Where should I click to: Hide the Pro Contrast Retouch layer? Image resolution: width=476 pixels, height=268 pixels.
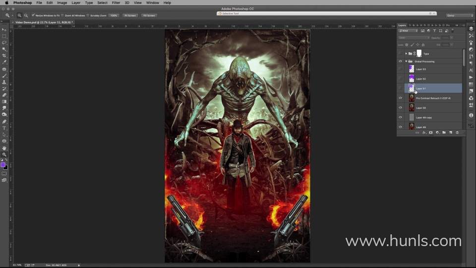(x=400, y=98)
